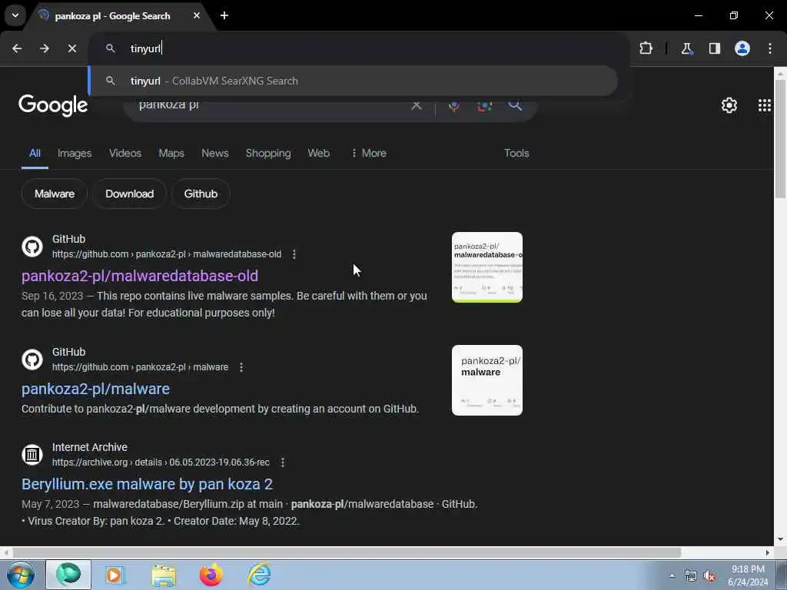Open the tab search dropdown arrow
The image size is (787, 590).
[x=15, y=15]
